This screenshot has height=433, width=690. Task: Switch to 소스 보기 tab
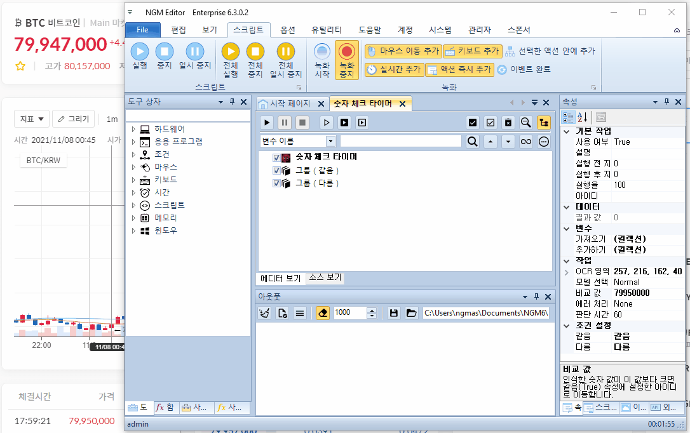[x=325, y=277]
